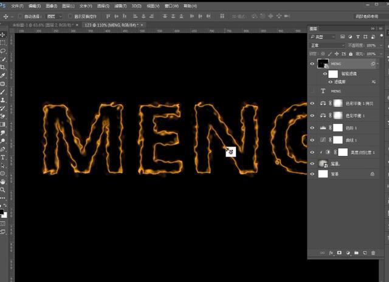Click lock position icon in Layers panel
389x282 pixels.
coord(337,54)
